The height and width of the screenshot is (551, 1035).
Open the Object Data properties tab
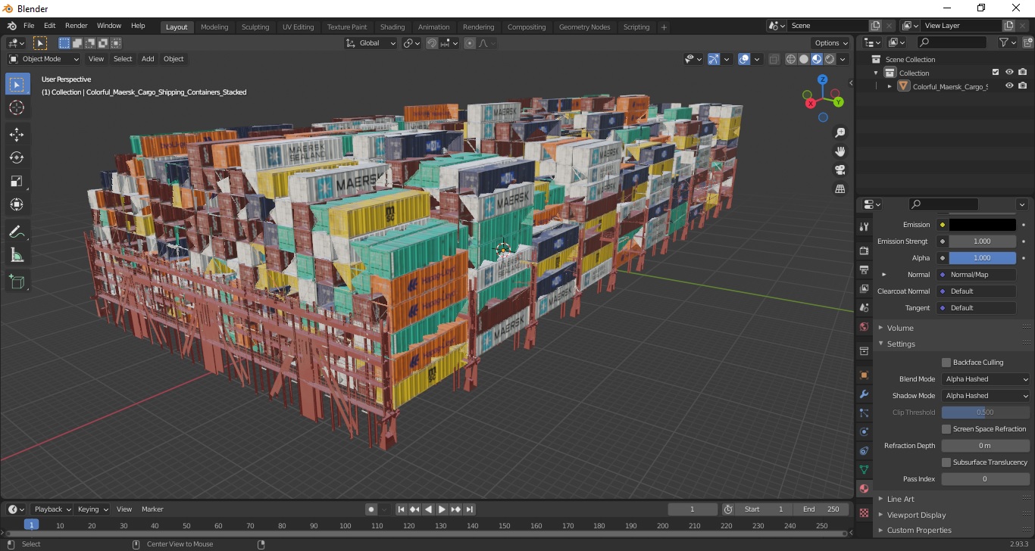(x=864, y=469)
